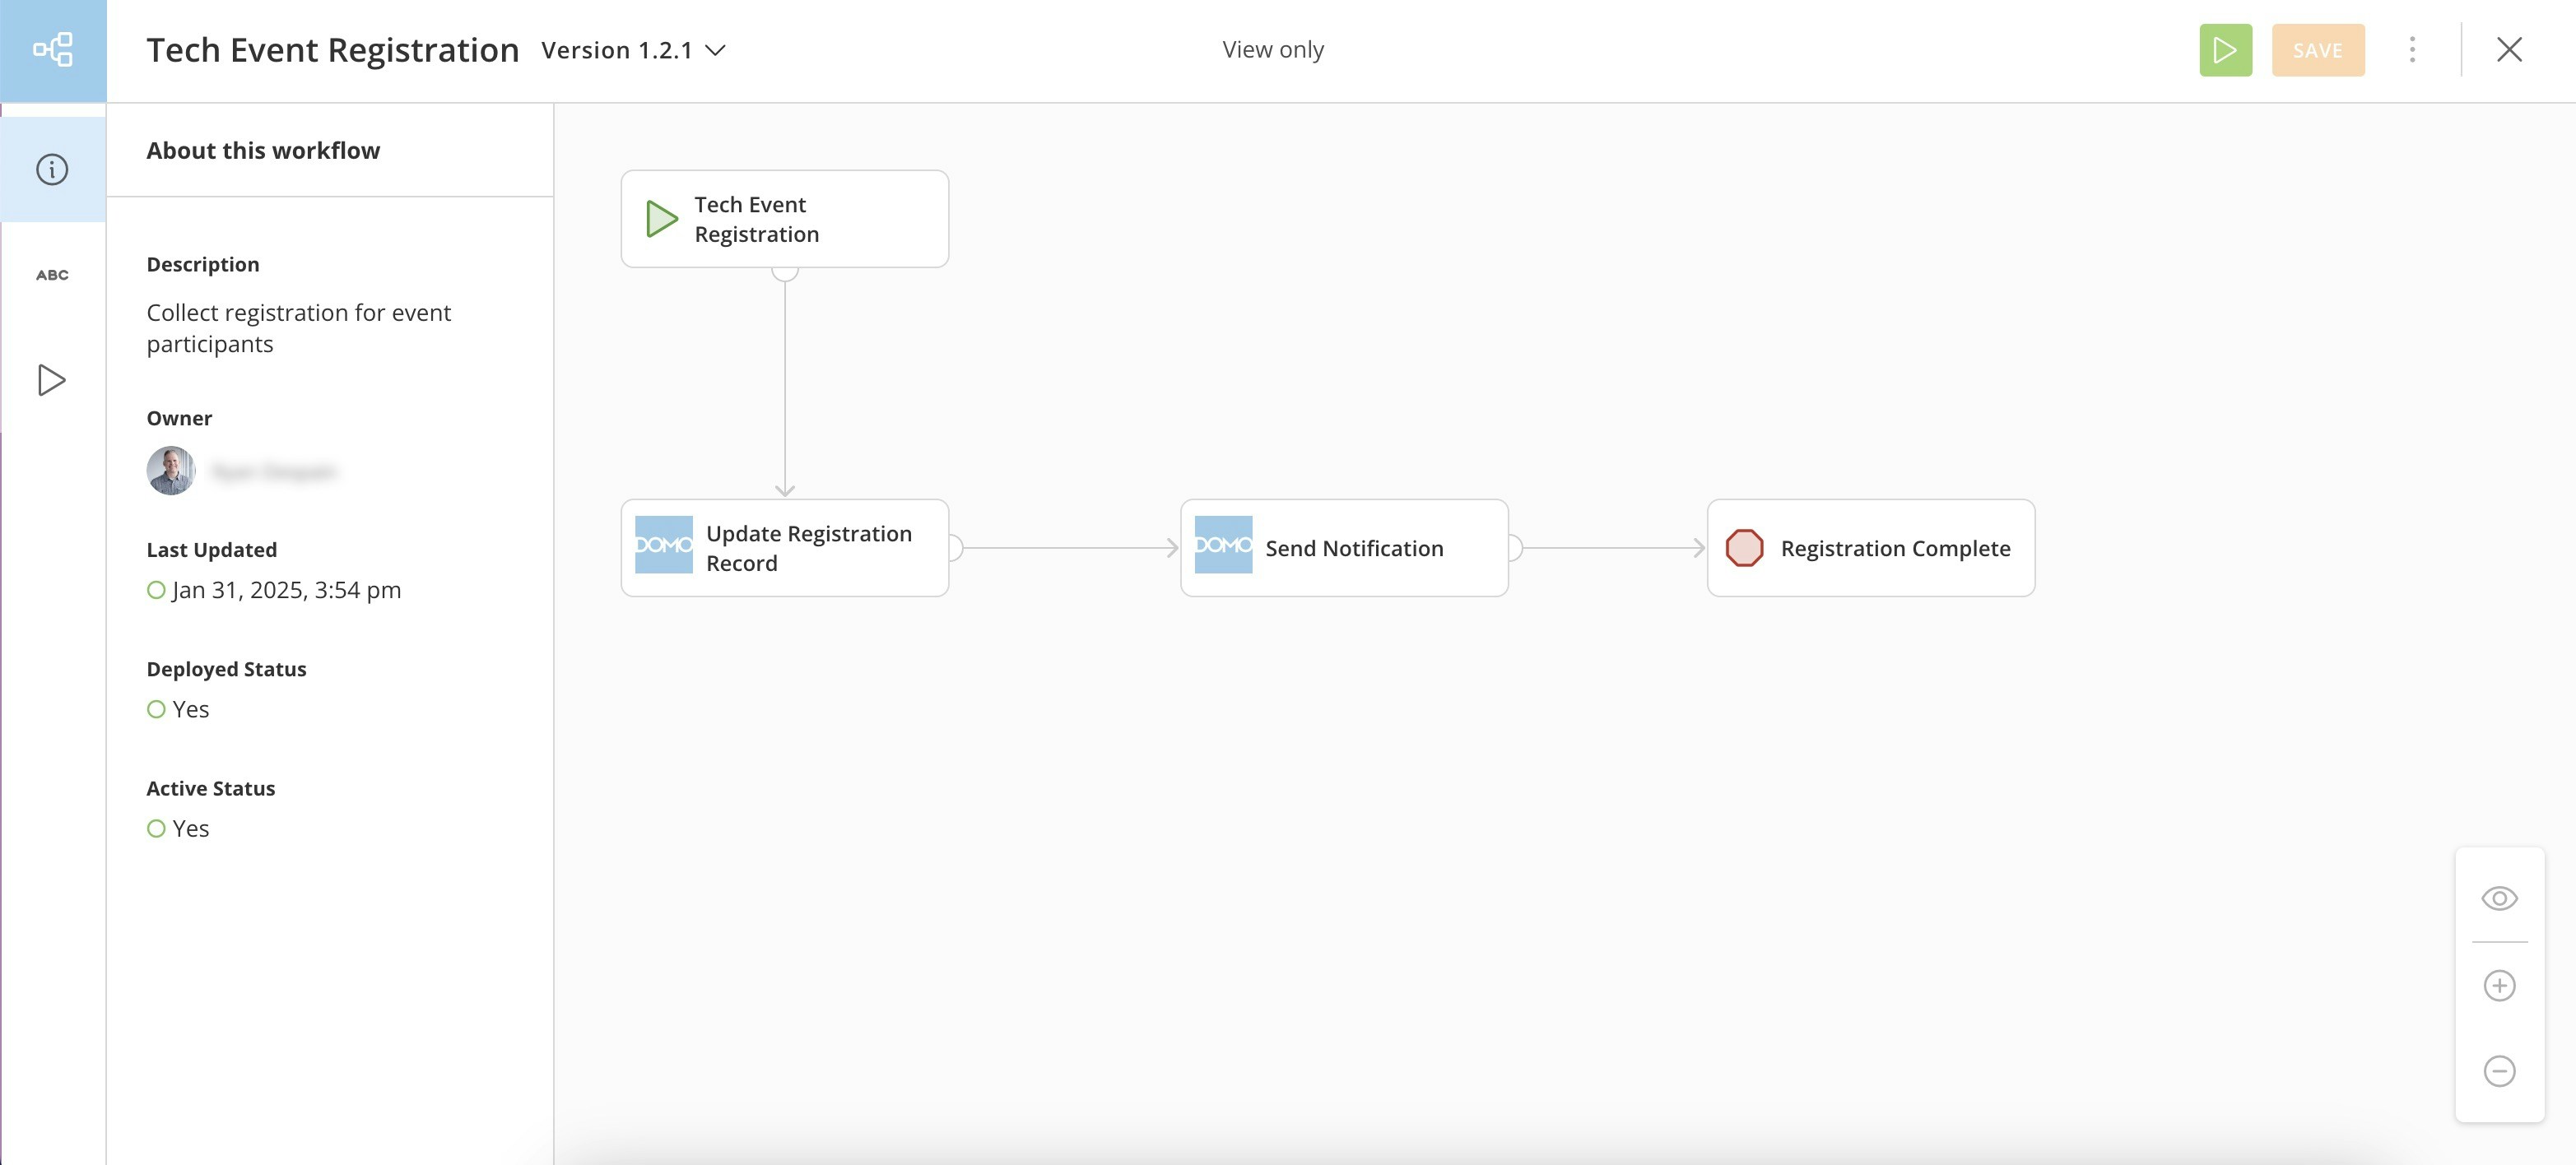Zoom out on the canvas with the minus icon
Viewport: 2576px width, 1165px height.
click(x=2499, y=1071)
